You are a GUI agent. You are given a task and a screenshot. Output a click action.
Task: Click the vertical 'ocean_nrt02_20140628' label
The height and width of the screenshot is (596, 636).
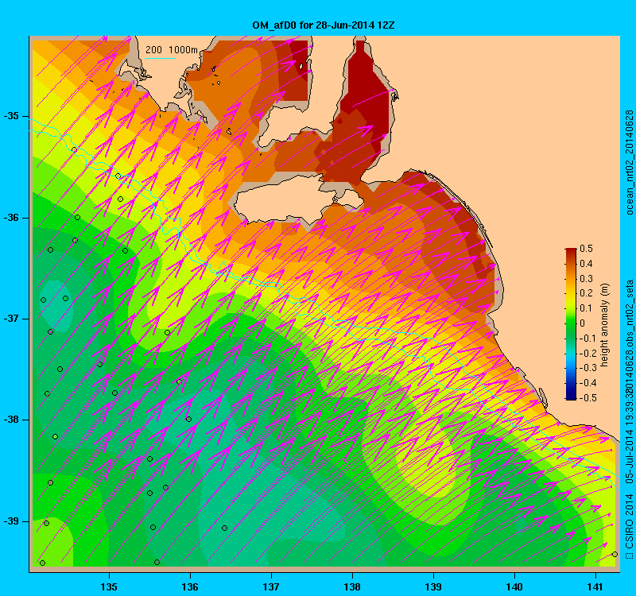point(629,162)
